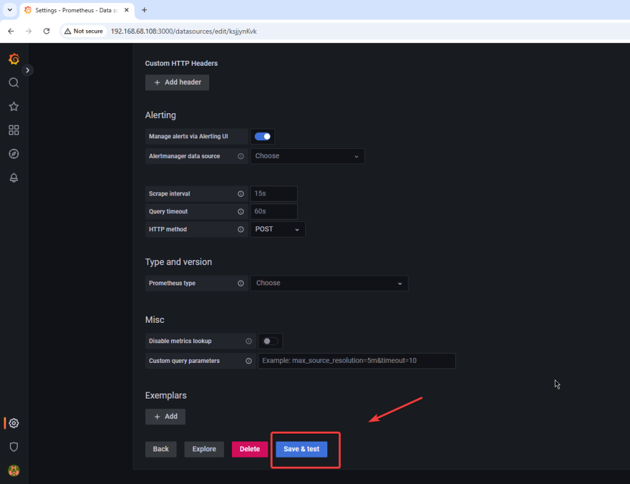Open Alerting bell icon in sidebar
Screen dimensions: 630x484
point(14,177)
